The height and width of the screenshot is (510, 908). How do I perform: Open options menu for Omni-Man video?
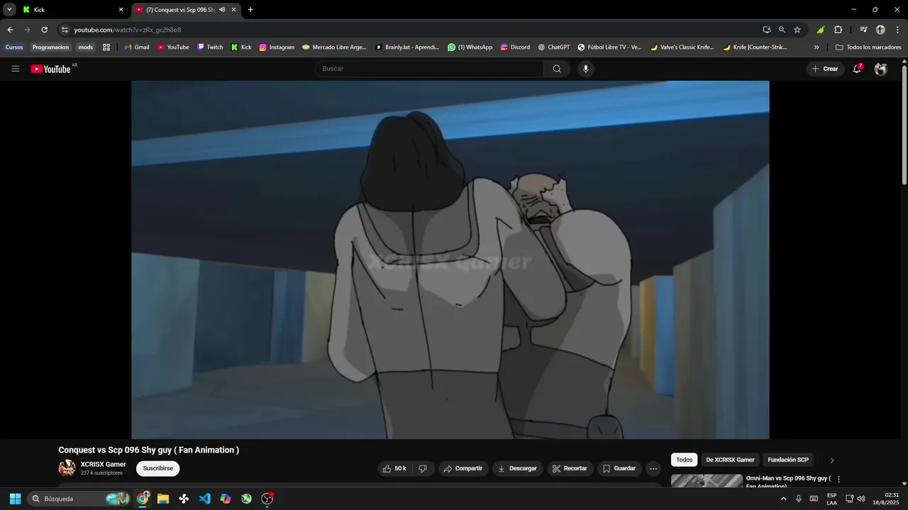[838, 480]
